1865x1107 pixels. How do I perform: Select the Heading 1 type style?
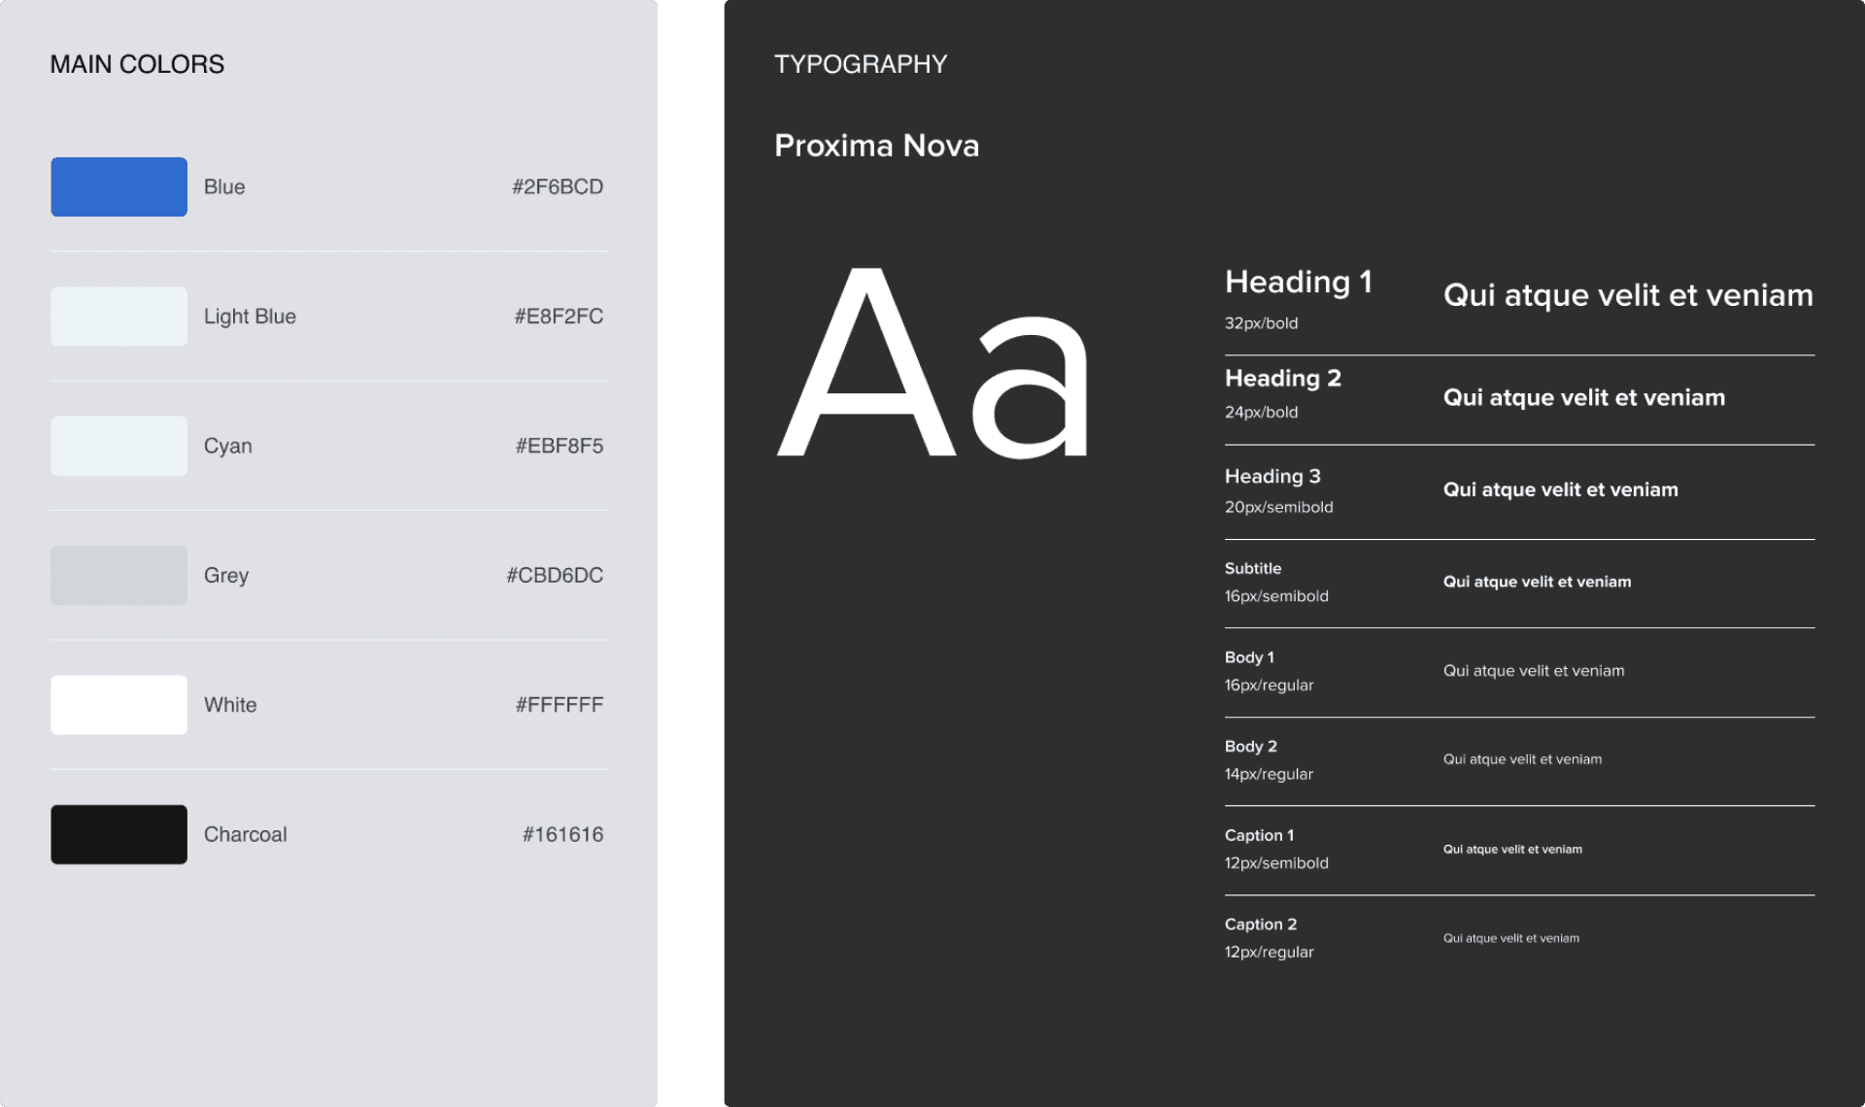1299,282
